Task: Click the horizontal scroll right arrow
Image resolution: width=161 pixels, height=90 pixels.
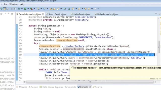Action: tap(155, 82)
